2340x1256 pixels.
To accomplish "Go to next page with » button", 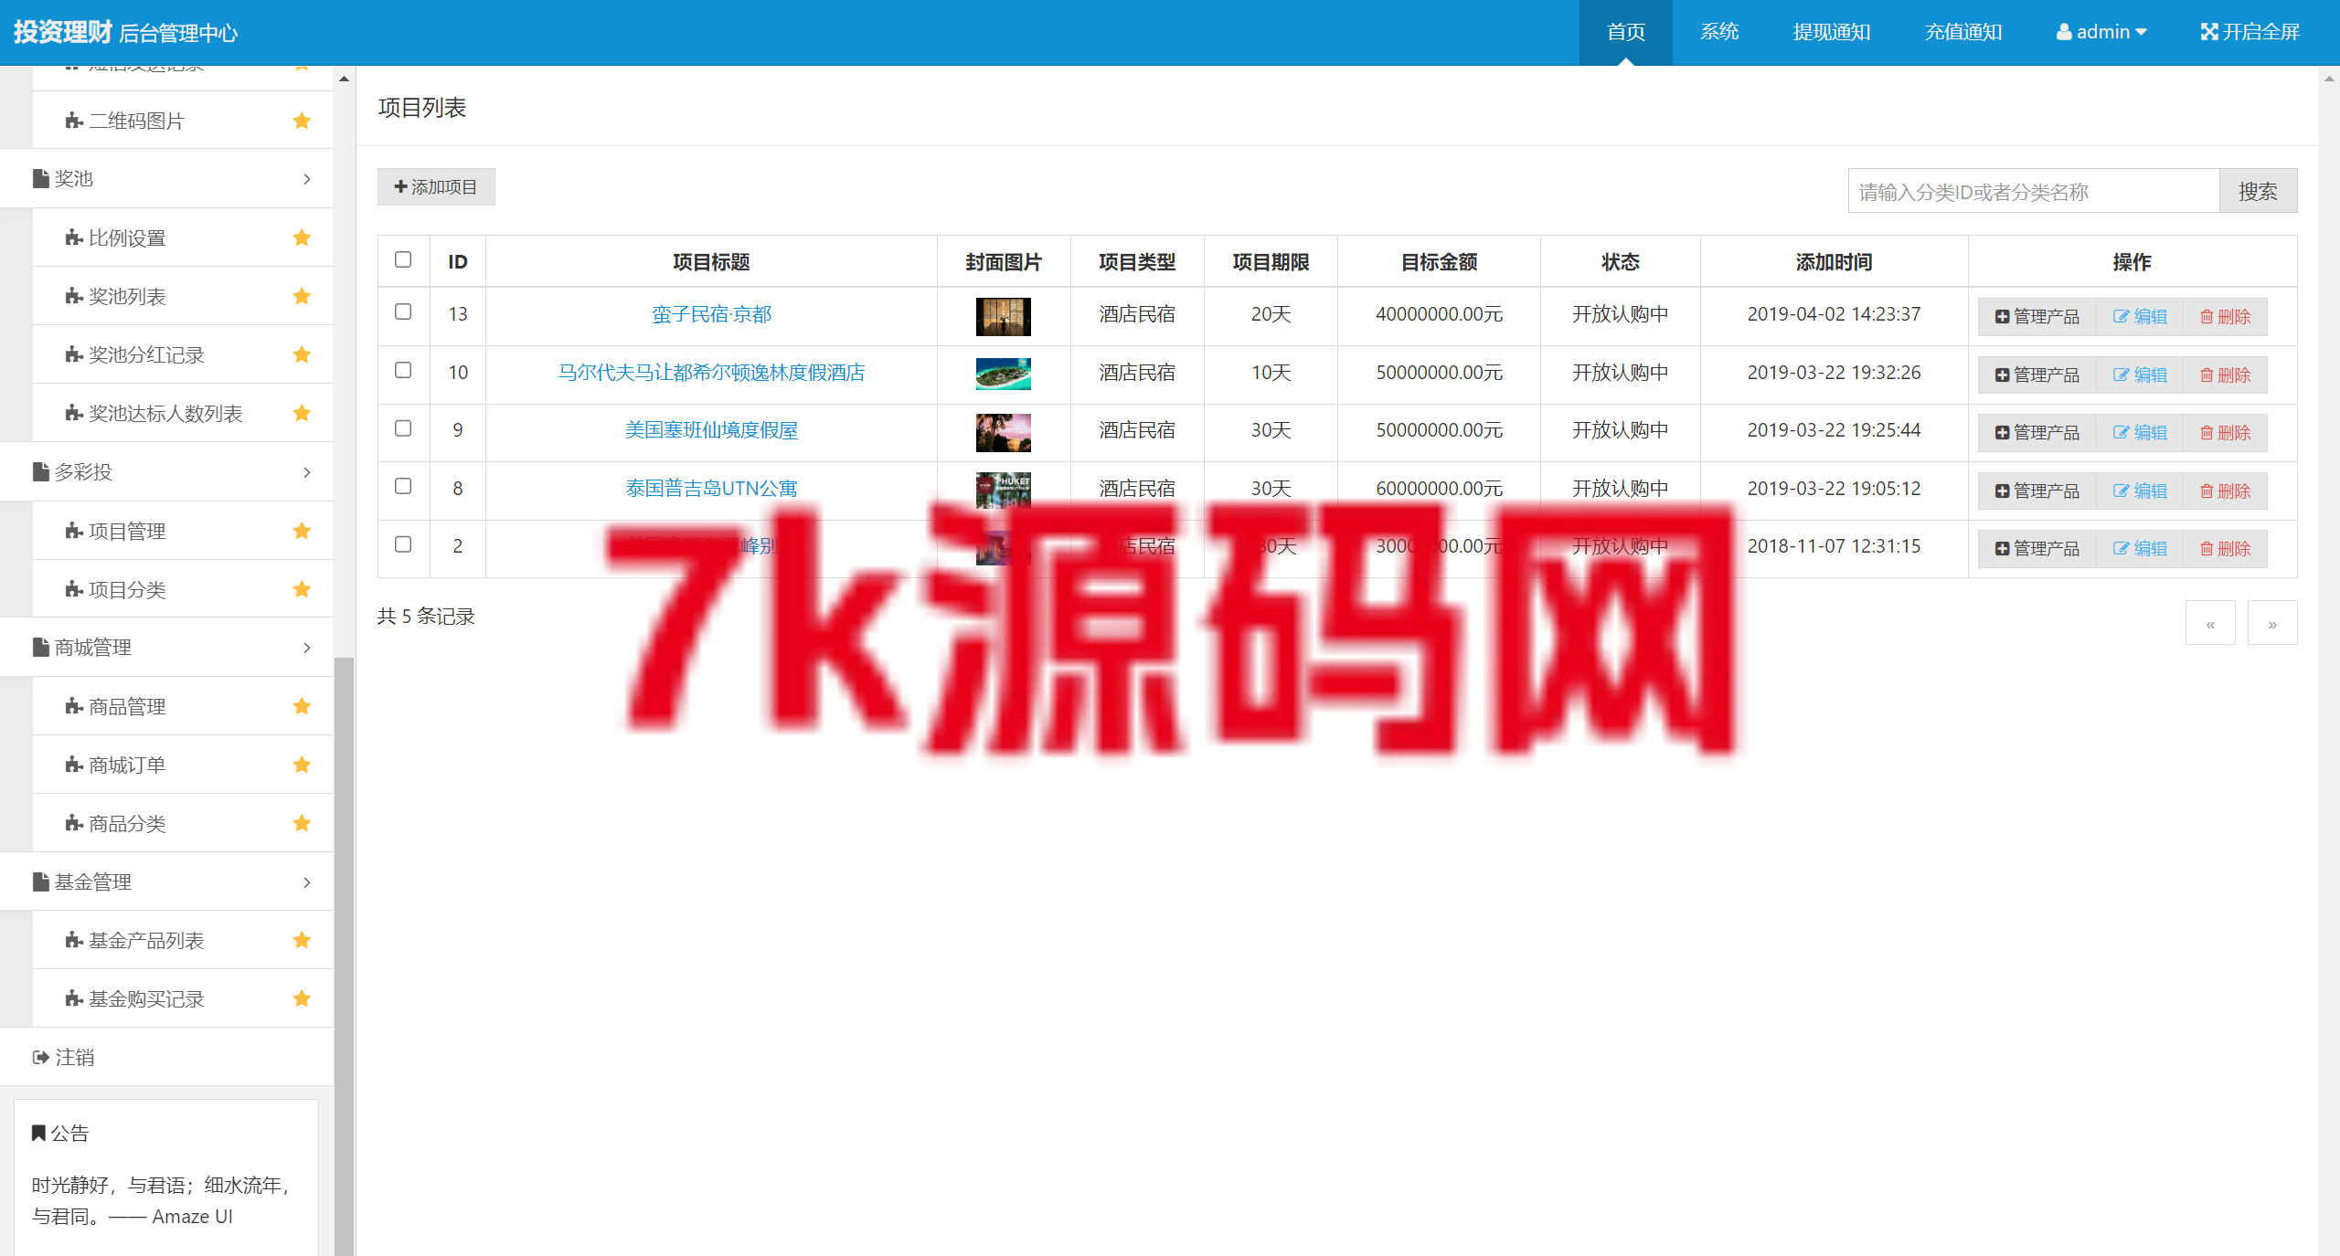I will coord(2272,623).
